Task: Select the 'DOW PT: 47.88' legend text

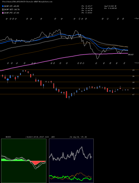Action: [x=11, y=13]
